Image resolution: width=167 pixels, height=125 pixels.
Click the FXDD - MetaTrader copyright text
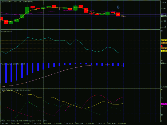(24, 121)
